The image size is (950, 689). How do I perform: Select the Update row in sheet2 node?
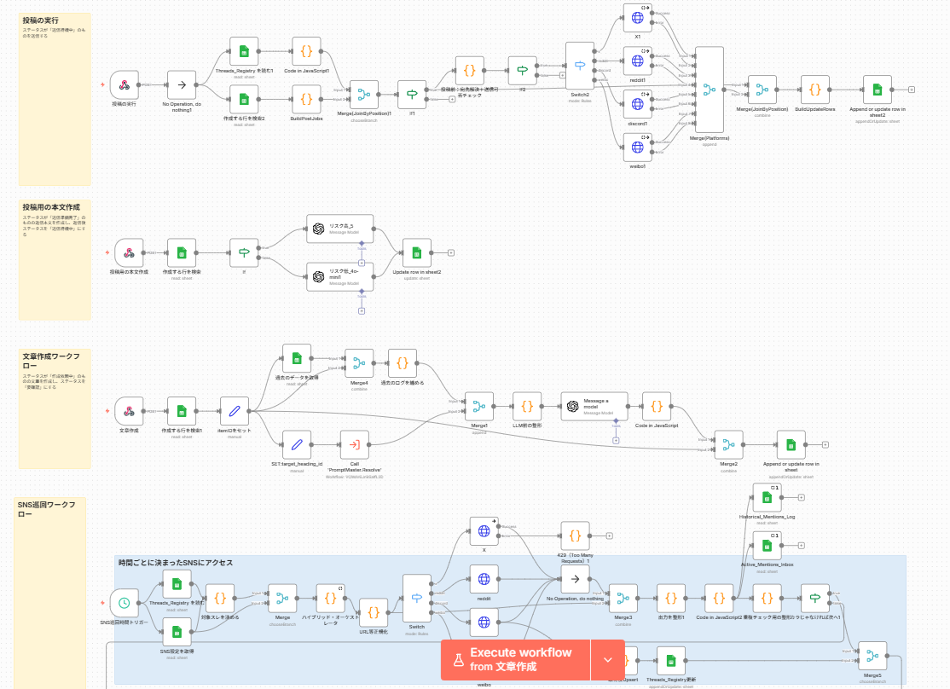(x=416, y=252)
